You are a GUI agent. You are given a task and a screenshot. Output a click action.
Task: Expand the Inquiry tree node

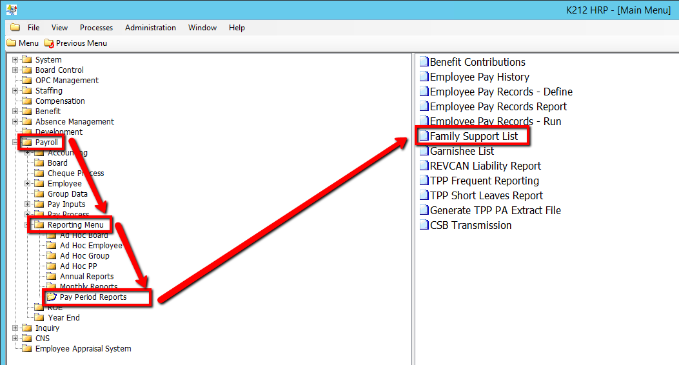pos(15,328)
